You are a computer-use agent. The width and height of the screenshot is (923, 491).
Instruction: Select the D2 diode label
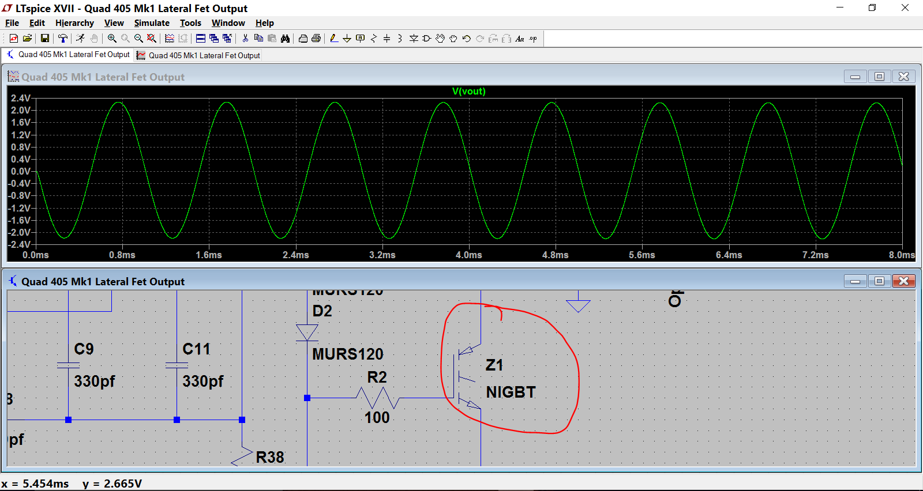coord(322,311)
